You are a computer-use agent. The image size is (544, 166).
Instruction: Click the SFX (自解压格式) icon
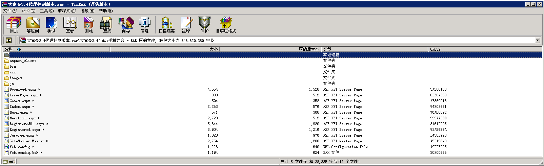[226, 25]
